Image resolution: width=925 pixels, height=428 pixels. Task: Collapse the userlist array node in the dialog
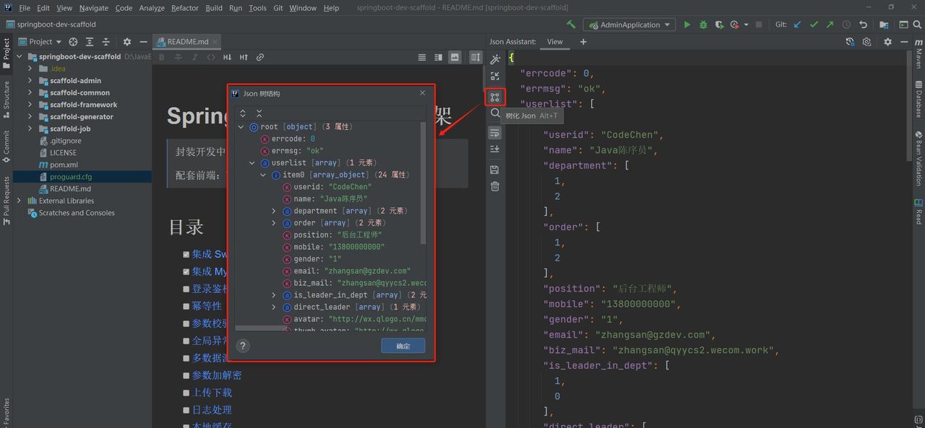tap(251, 162)
